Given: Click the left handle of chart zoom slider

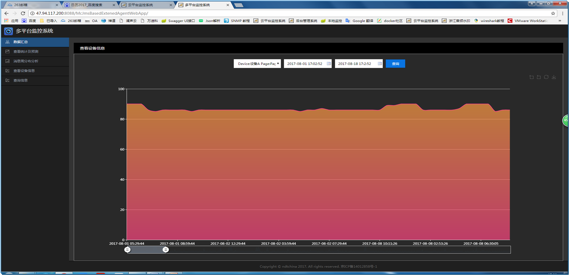Looking at the screenshot, I should pyautogui.click(x=128, y=250).
